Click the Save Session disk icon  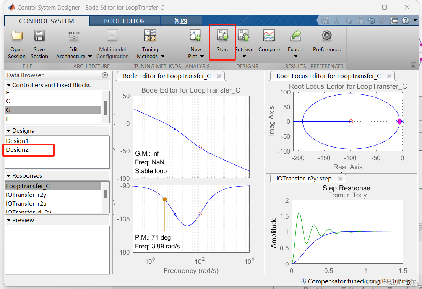[x=39, y=36]
